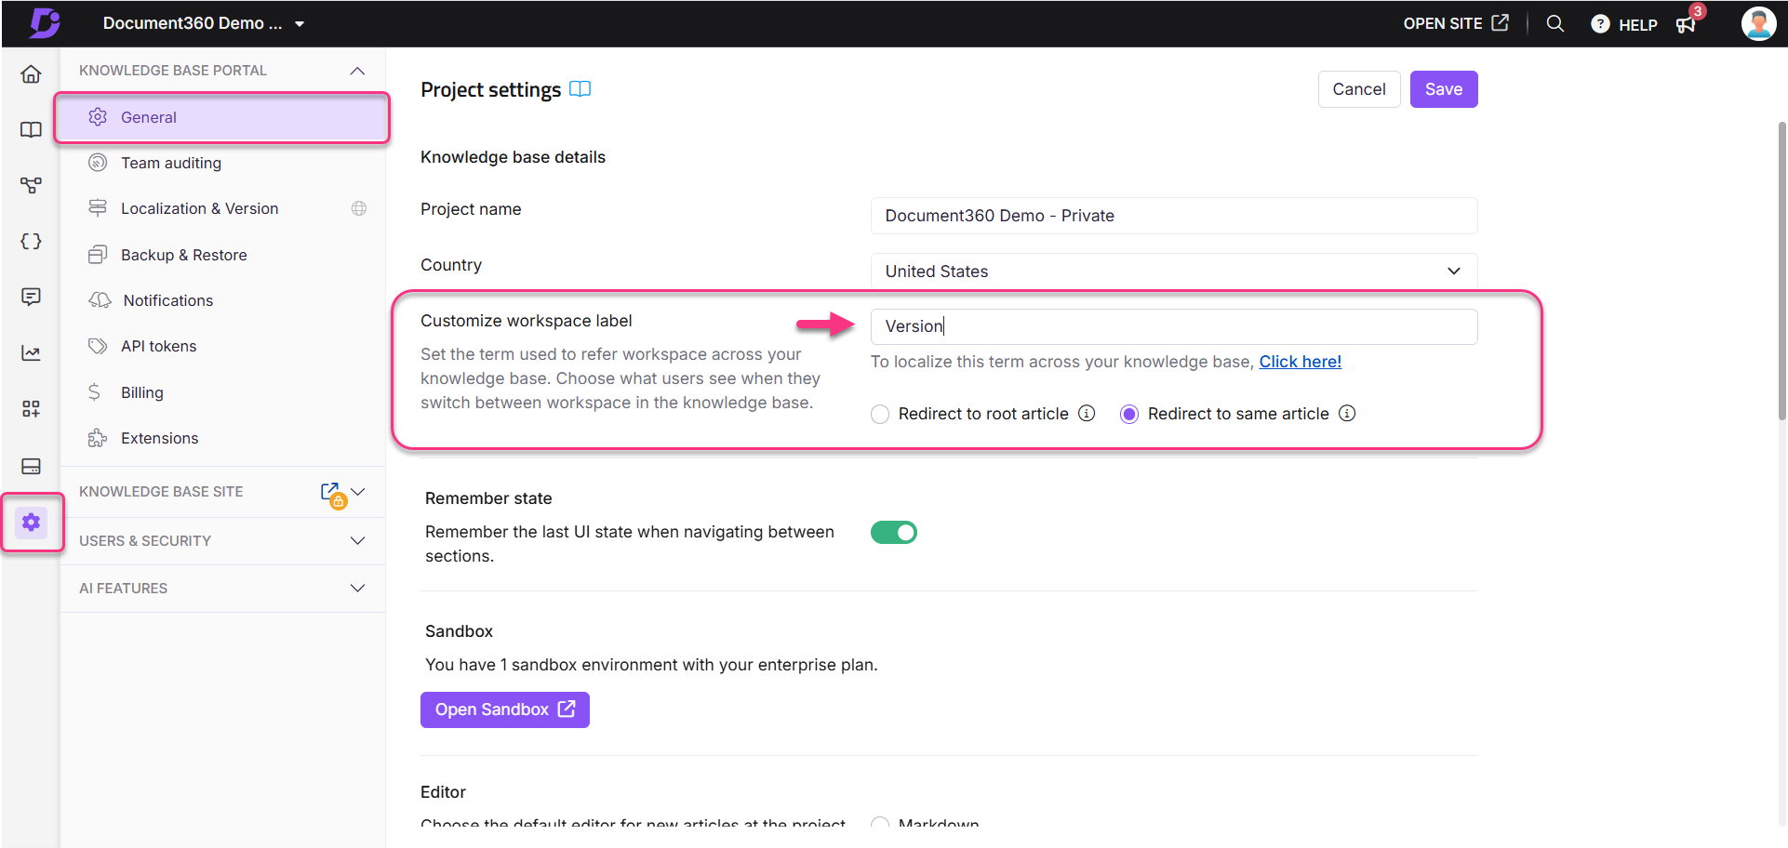Open the Analytics chart icon
Viewport: 1788px width, 848px height.
pyautogui.click(x=31, y=352)
